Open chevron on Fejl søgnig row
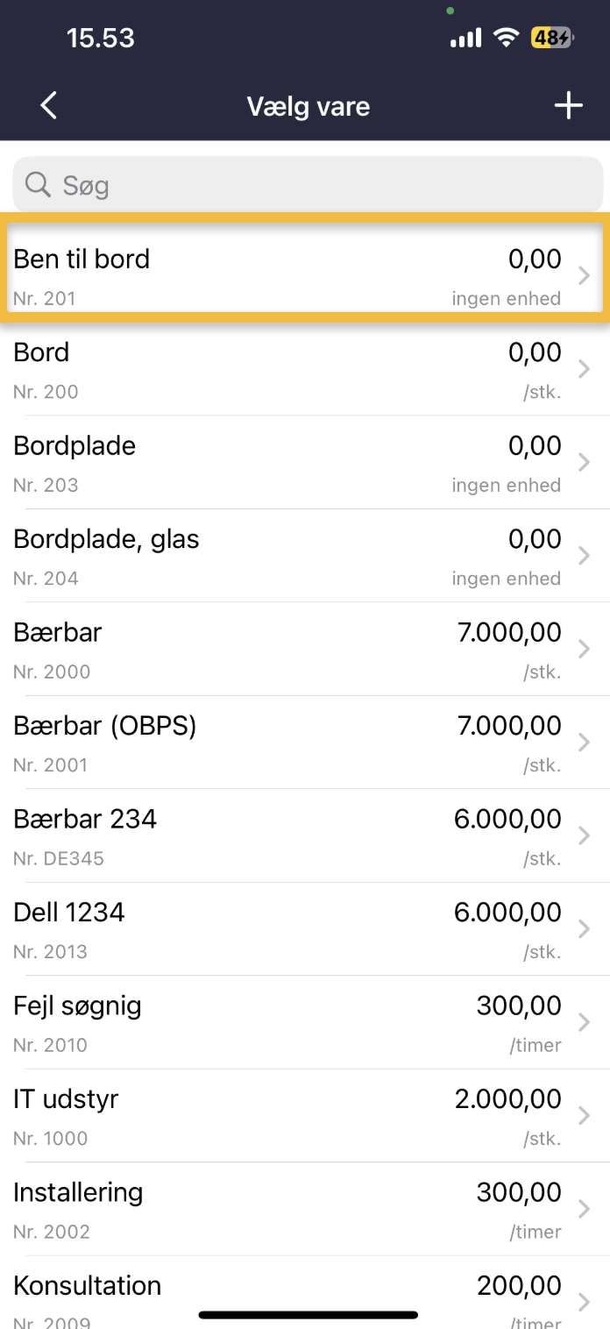Screen dimensions: 610x1329 click(584, 1022)
